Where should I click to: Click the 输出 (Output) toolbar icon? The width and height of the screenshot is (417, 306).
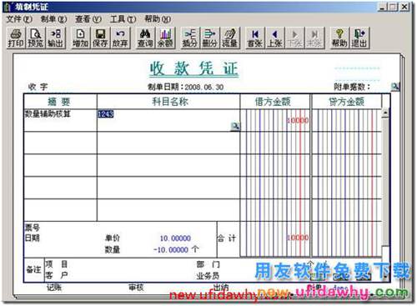pyautogui.click(x=56, y=38)
